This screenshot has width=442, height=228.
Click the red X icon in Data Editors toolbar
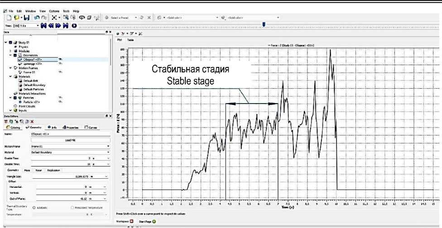[x=32, y=122]
